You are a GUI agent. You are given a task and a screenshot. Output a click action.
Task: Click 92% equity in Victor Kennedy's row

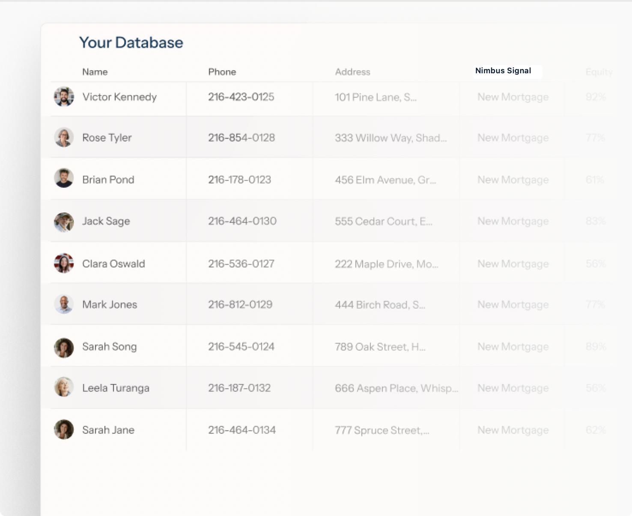click(x=596, y=97)
